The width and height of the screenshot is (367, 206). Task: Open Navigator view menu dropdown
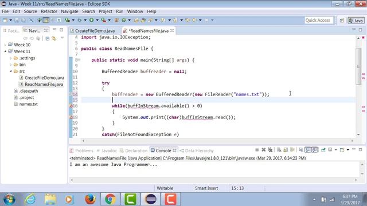point(62,38)
